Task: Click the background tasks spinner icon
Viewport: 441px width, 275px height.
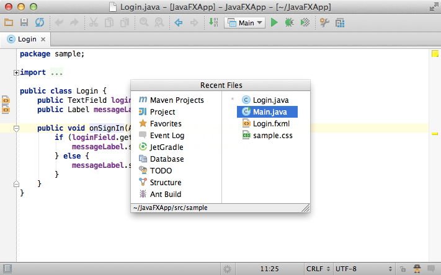Action: 227,269
